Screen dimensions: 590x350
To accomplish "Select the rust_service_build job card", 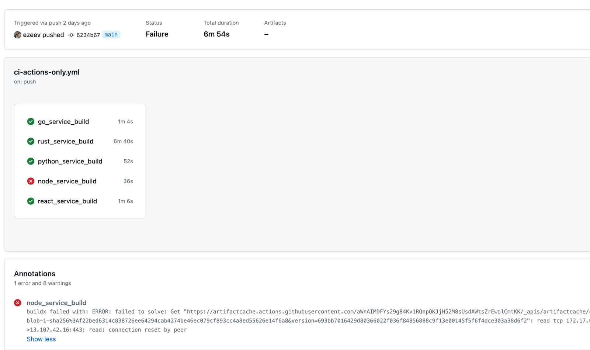I will (x=66, y=141).
